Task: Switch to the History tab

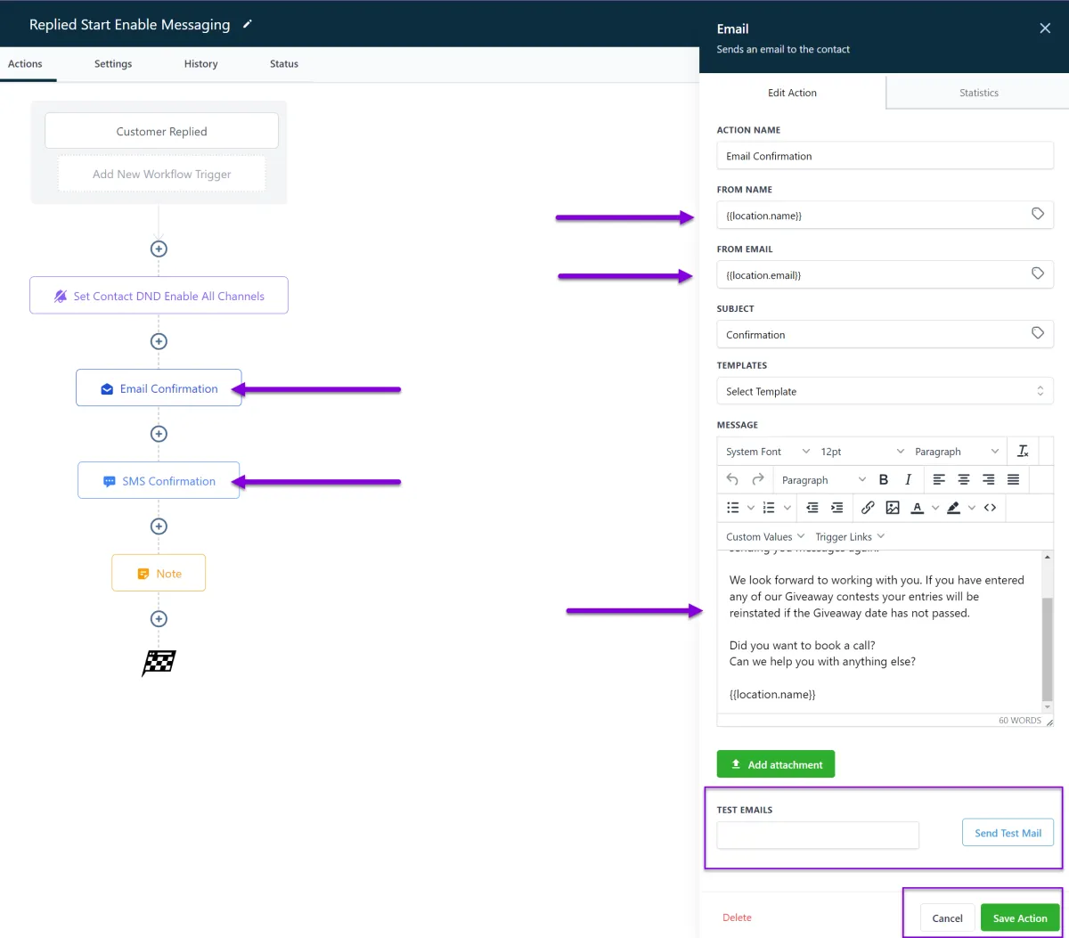Action: (x=200, y=64)
